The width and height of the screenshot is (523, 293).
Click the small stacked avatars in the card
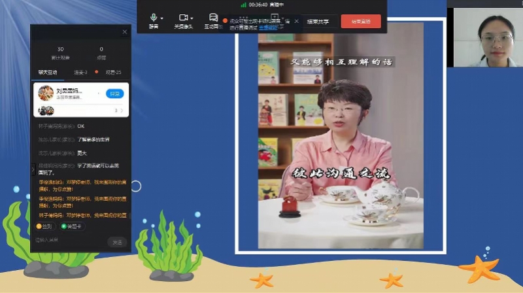[x=46, y=111]
